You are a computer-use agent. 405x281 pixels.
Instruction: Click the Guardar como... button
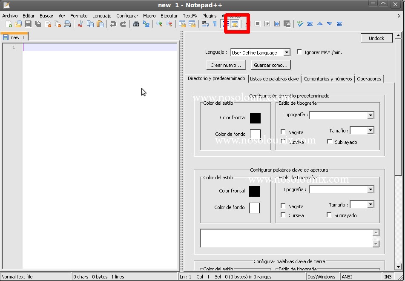click(271, 65)
